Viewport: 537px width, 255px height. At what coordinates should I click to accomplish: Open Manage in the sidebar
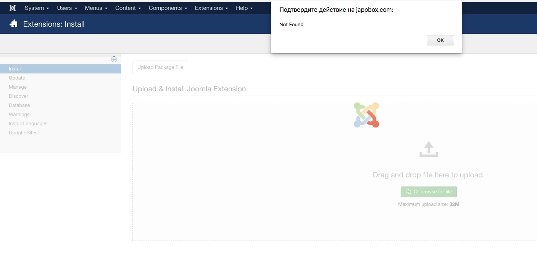[18, 87]
